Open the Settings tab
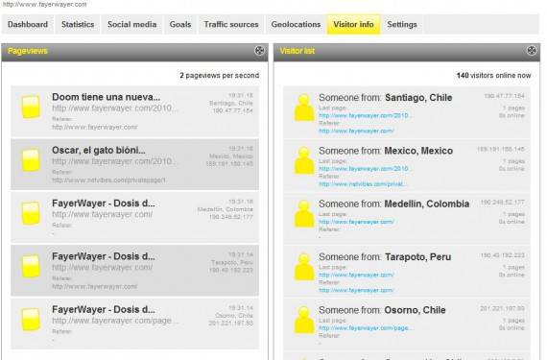Screen dimensions: 547x360 click(x=402, y=24)
